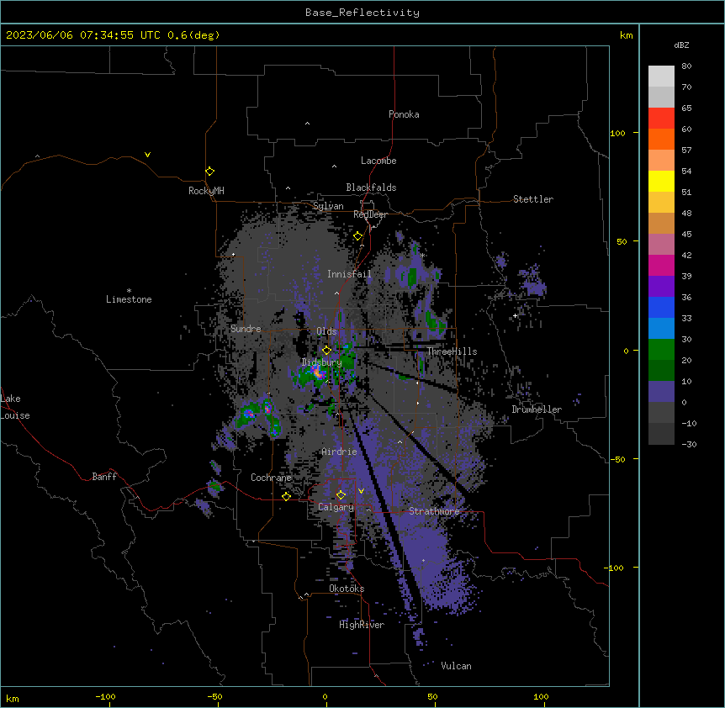The height and width of the screenshot is (708, 725).
Task: Select the blue 36-33 dBZ legend swatch
Action: 661,307
